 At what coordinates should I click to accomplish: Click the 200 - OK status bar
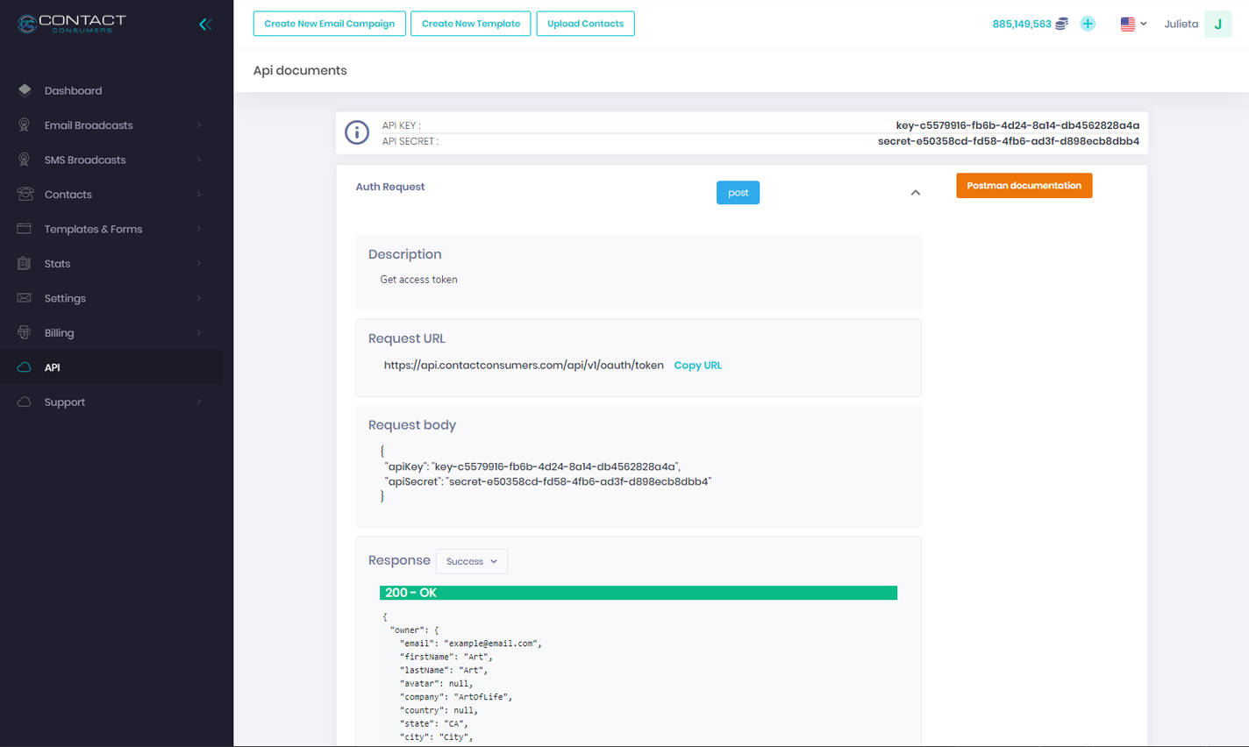tap(639, 593)
